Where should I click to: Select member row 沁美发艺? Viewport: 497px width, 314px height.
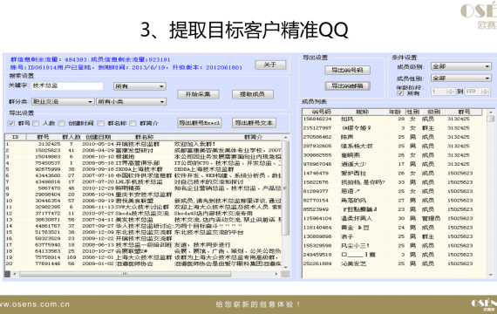392,263
